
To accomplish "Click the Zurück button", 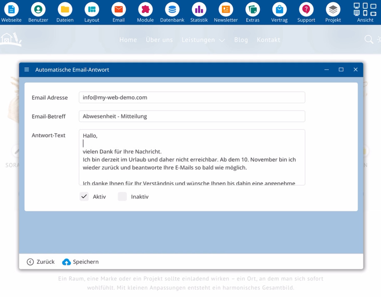I will [x=40, y=262].
